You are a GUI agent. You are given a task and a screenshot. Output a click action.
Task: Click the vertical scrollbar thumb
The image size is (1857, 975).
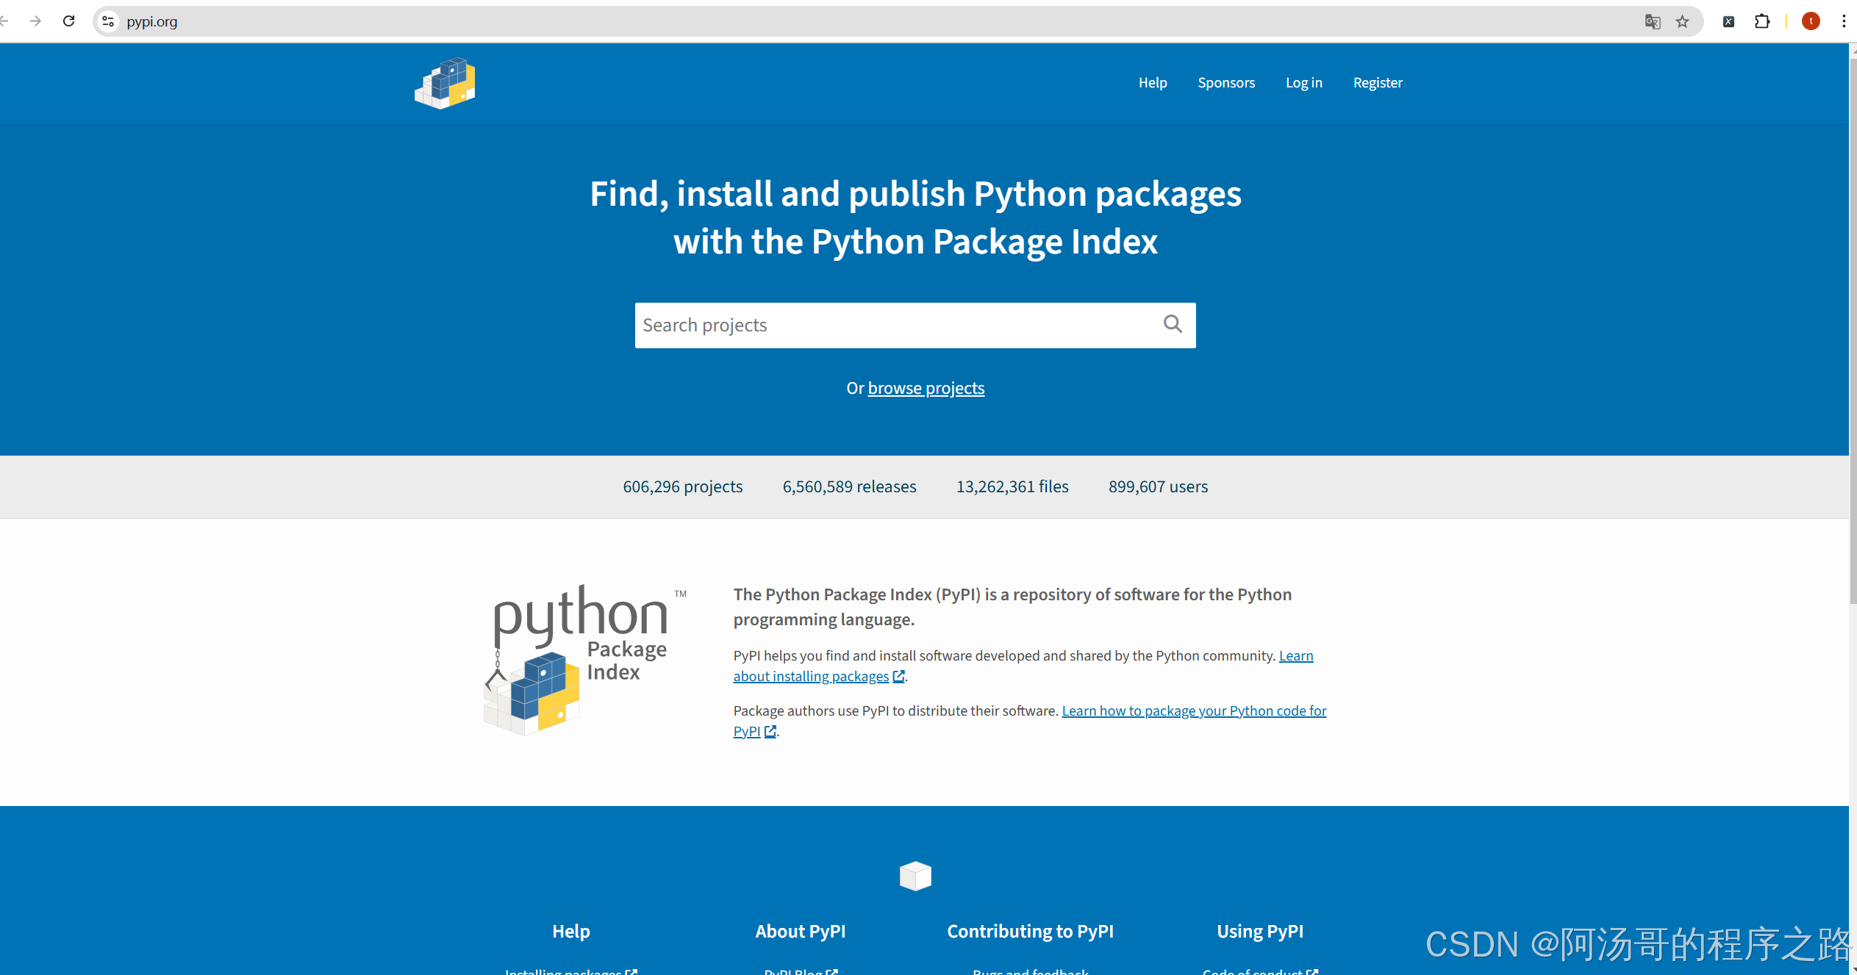pyautogui.click(x=1853, y=331)
